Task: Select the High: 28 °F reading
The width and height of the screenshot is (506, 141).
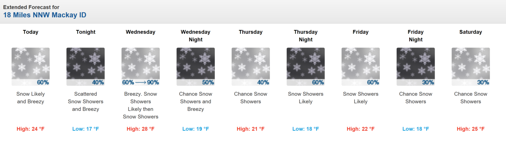Action: point(141,129)
